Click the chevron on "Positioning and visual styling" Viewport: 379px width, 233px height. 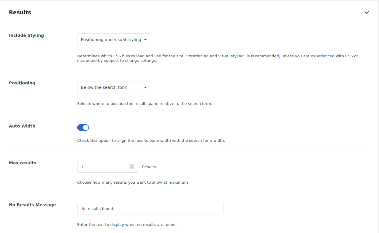pos(145,40)
